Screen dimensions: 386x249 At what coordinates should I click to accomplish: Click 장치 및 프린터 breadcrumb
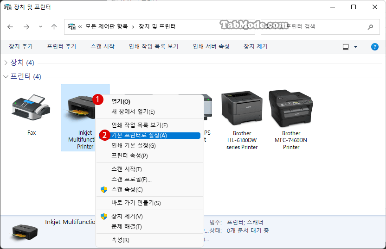[157, 26]
